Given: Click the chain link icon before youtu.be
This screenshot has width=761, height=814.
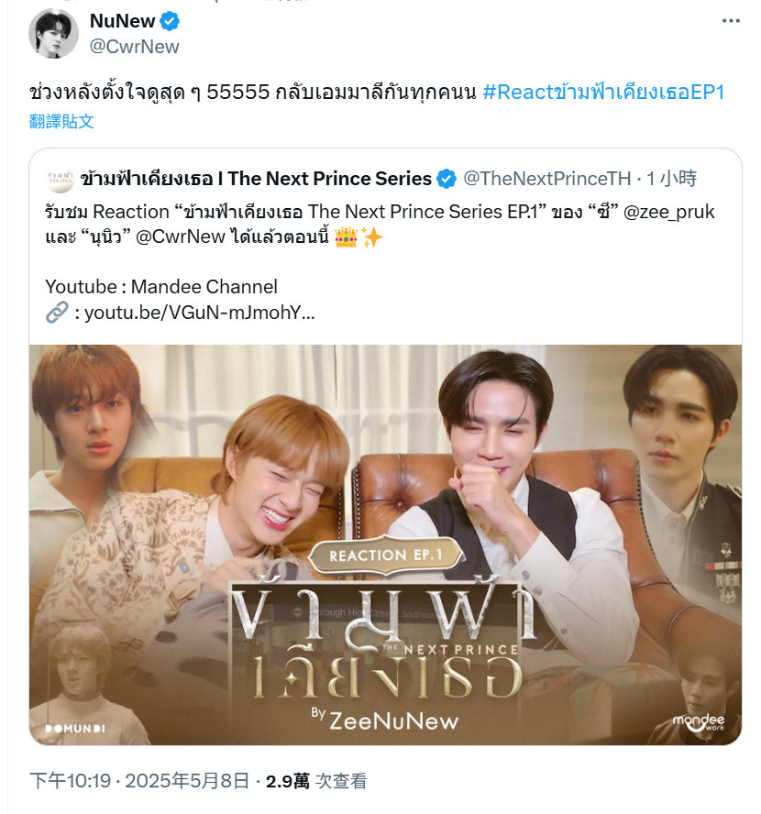Looking at the screenshot, I should pyautogui.click(x=57, y=313).
